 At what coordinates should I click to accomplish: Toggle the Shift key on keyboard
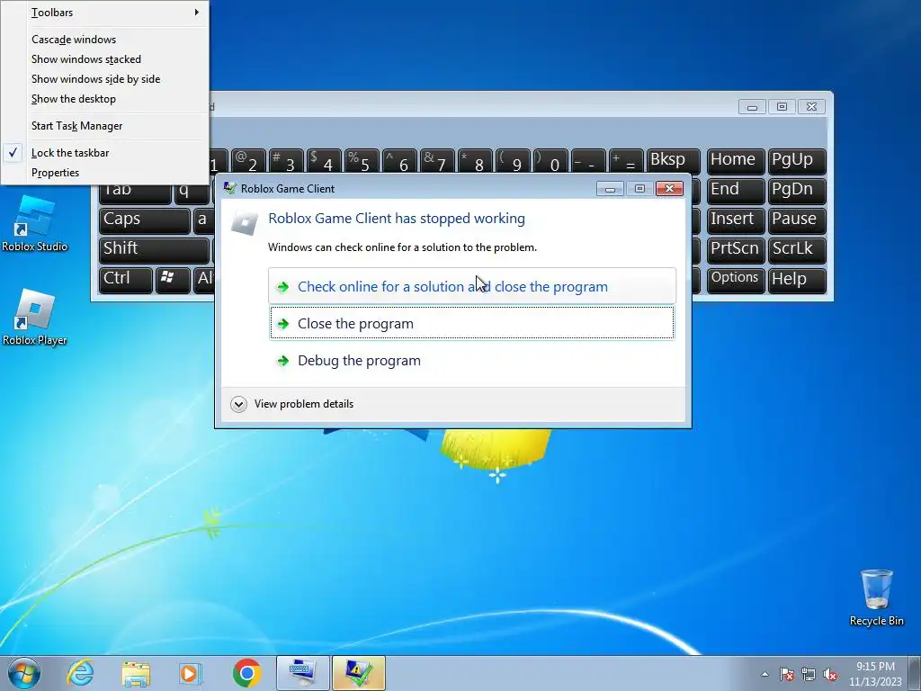pyautogui.click(x=154, y=250)
